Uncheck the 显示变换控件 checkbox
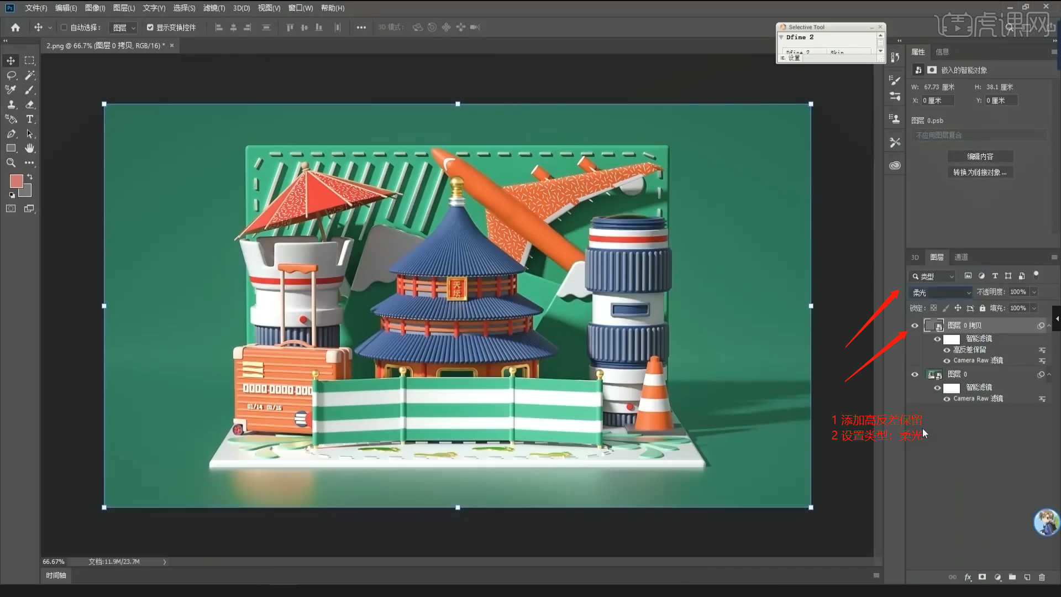This screenshot has height=597, width=1061. coord(150,27)
